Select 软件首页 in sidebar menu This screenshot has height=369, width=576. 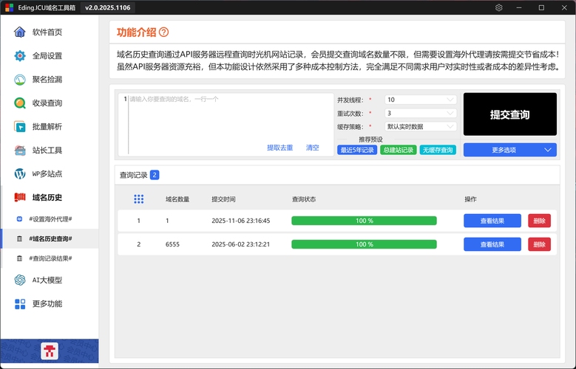(50, 32)
